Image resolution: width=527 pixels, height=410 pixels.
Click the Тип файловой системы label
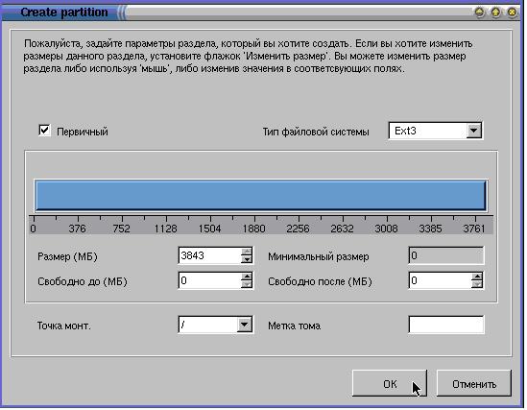coord(316,132)
